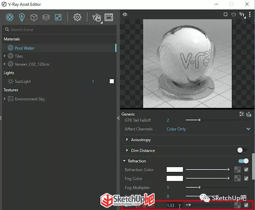Screen dimensions: 255x210
Task: Click the SunLight intensity value 1
Action: click(x=93, y=81)
